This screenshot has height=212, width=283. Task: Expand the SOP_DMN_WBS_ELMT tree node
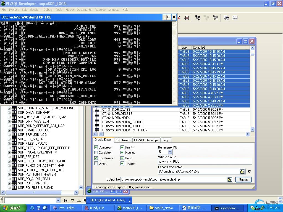9,121
